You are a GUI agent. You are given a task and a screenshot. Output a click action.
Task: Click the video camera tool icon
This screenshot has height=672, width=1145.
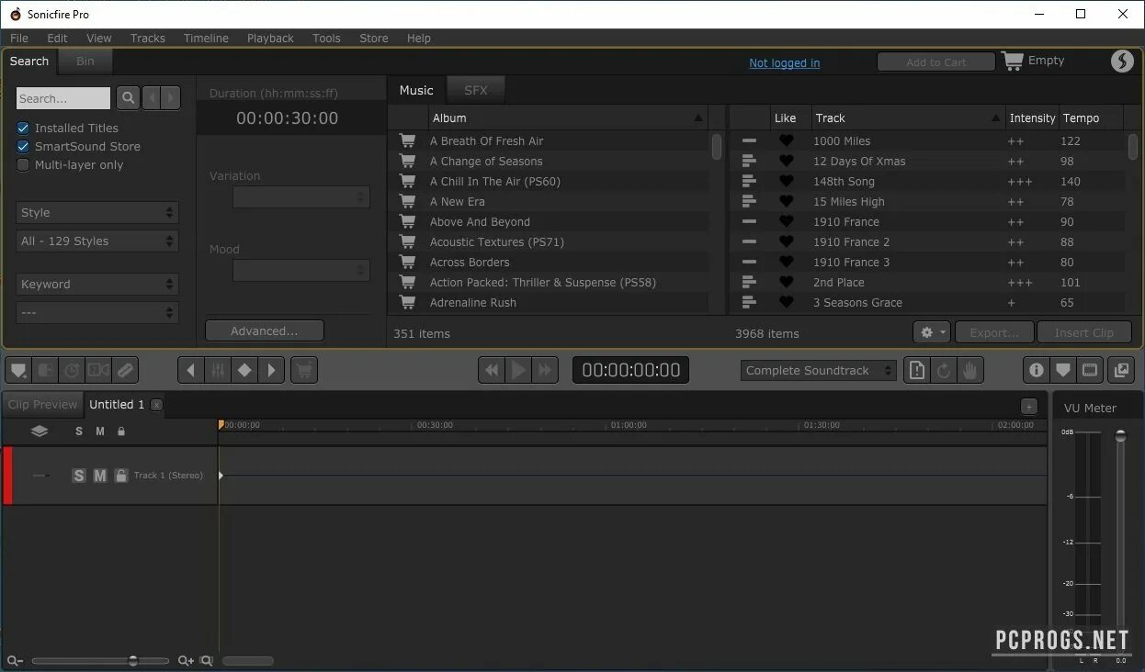click(x=98, y=370)
